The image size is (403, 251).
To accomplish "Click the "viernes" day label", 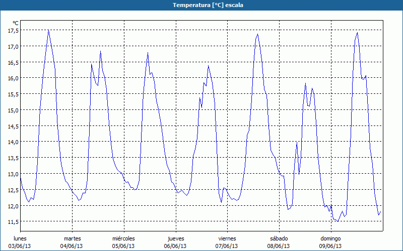I will click(227, 238).
